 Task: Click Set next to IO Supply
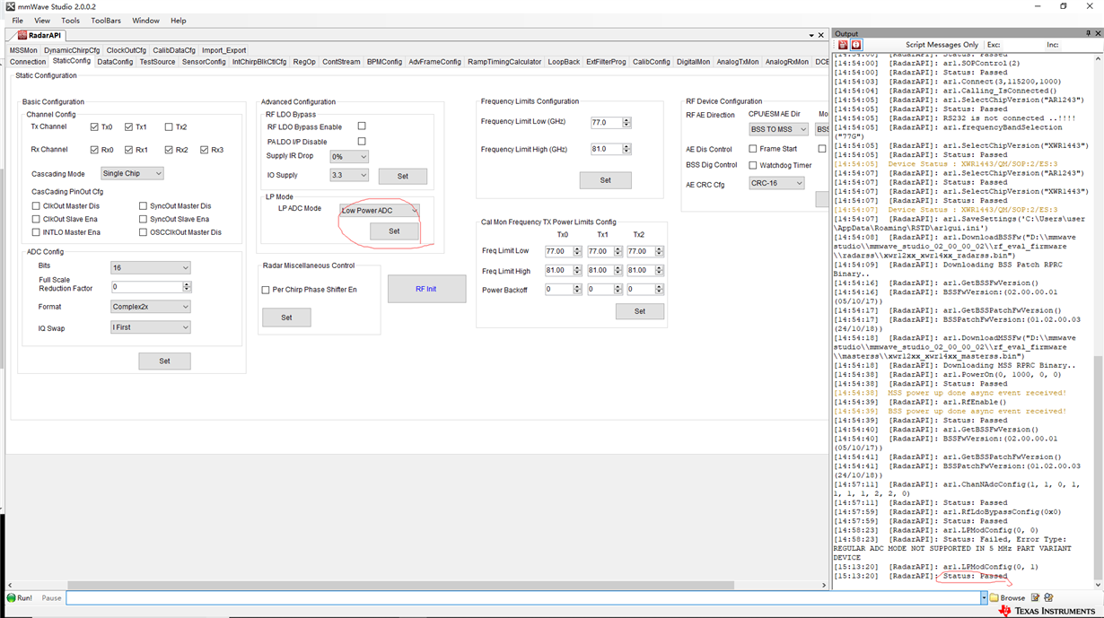(403, 176)
